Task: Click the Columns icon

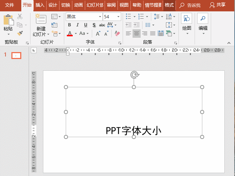Action: [148, 25]
